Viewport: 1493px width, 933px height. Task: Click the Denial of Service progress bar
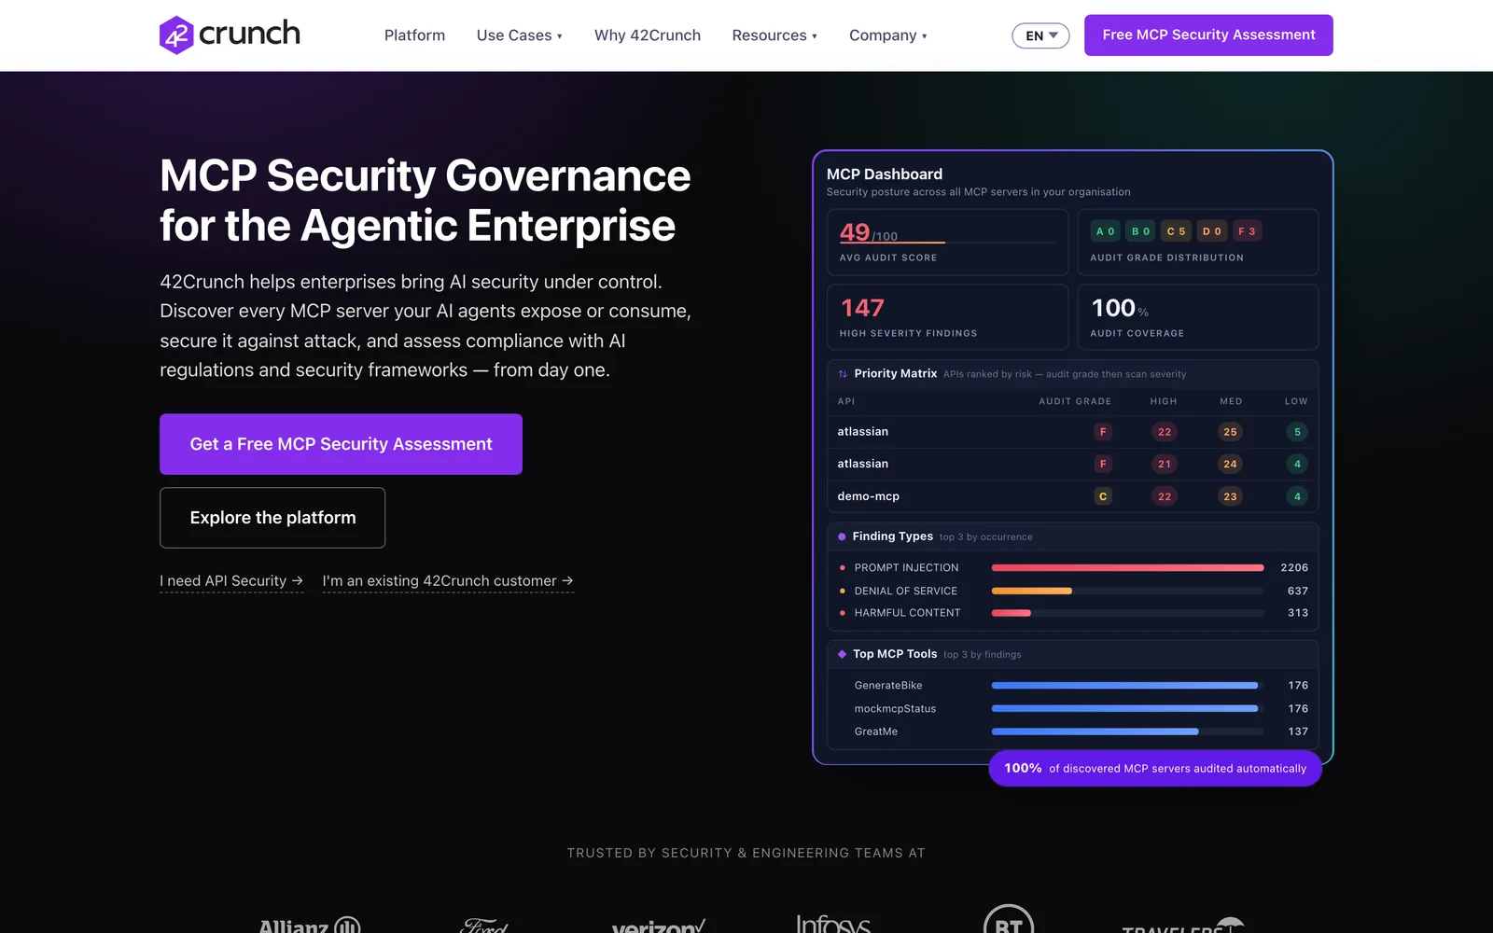(1127, 591)
